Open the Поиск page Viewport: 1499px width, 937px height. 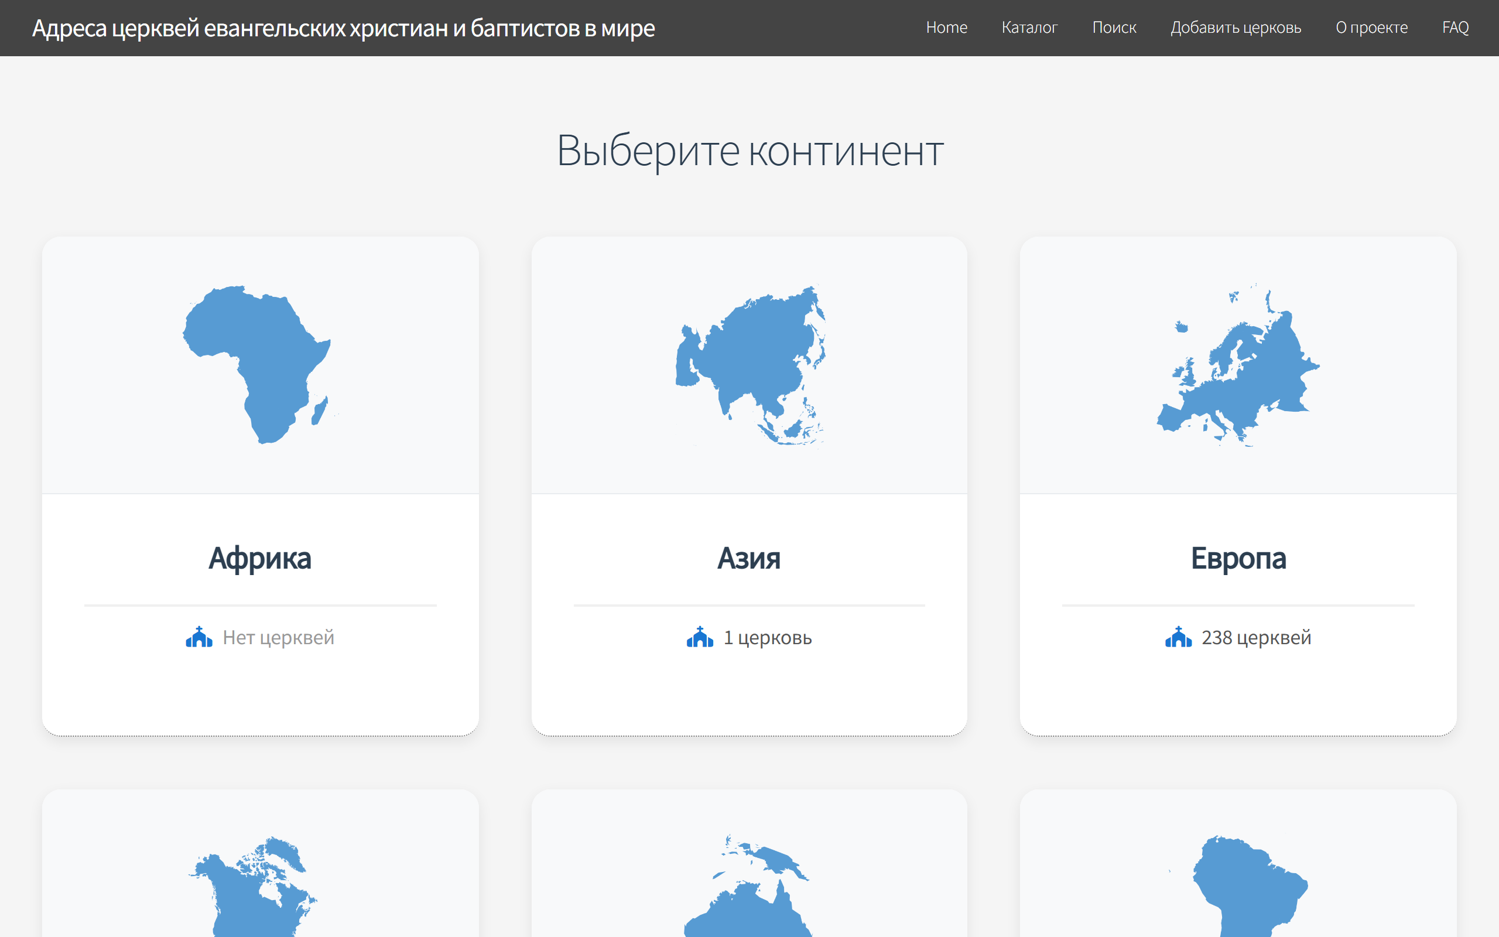pyautogui.click(x=1114, y=28)
